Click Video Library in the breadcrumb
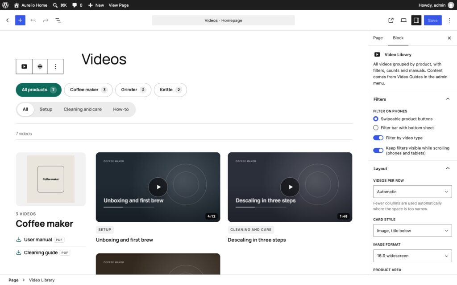 [x=42, y=280]
